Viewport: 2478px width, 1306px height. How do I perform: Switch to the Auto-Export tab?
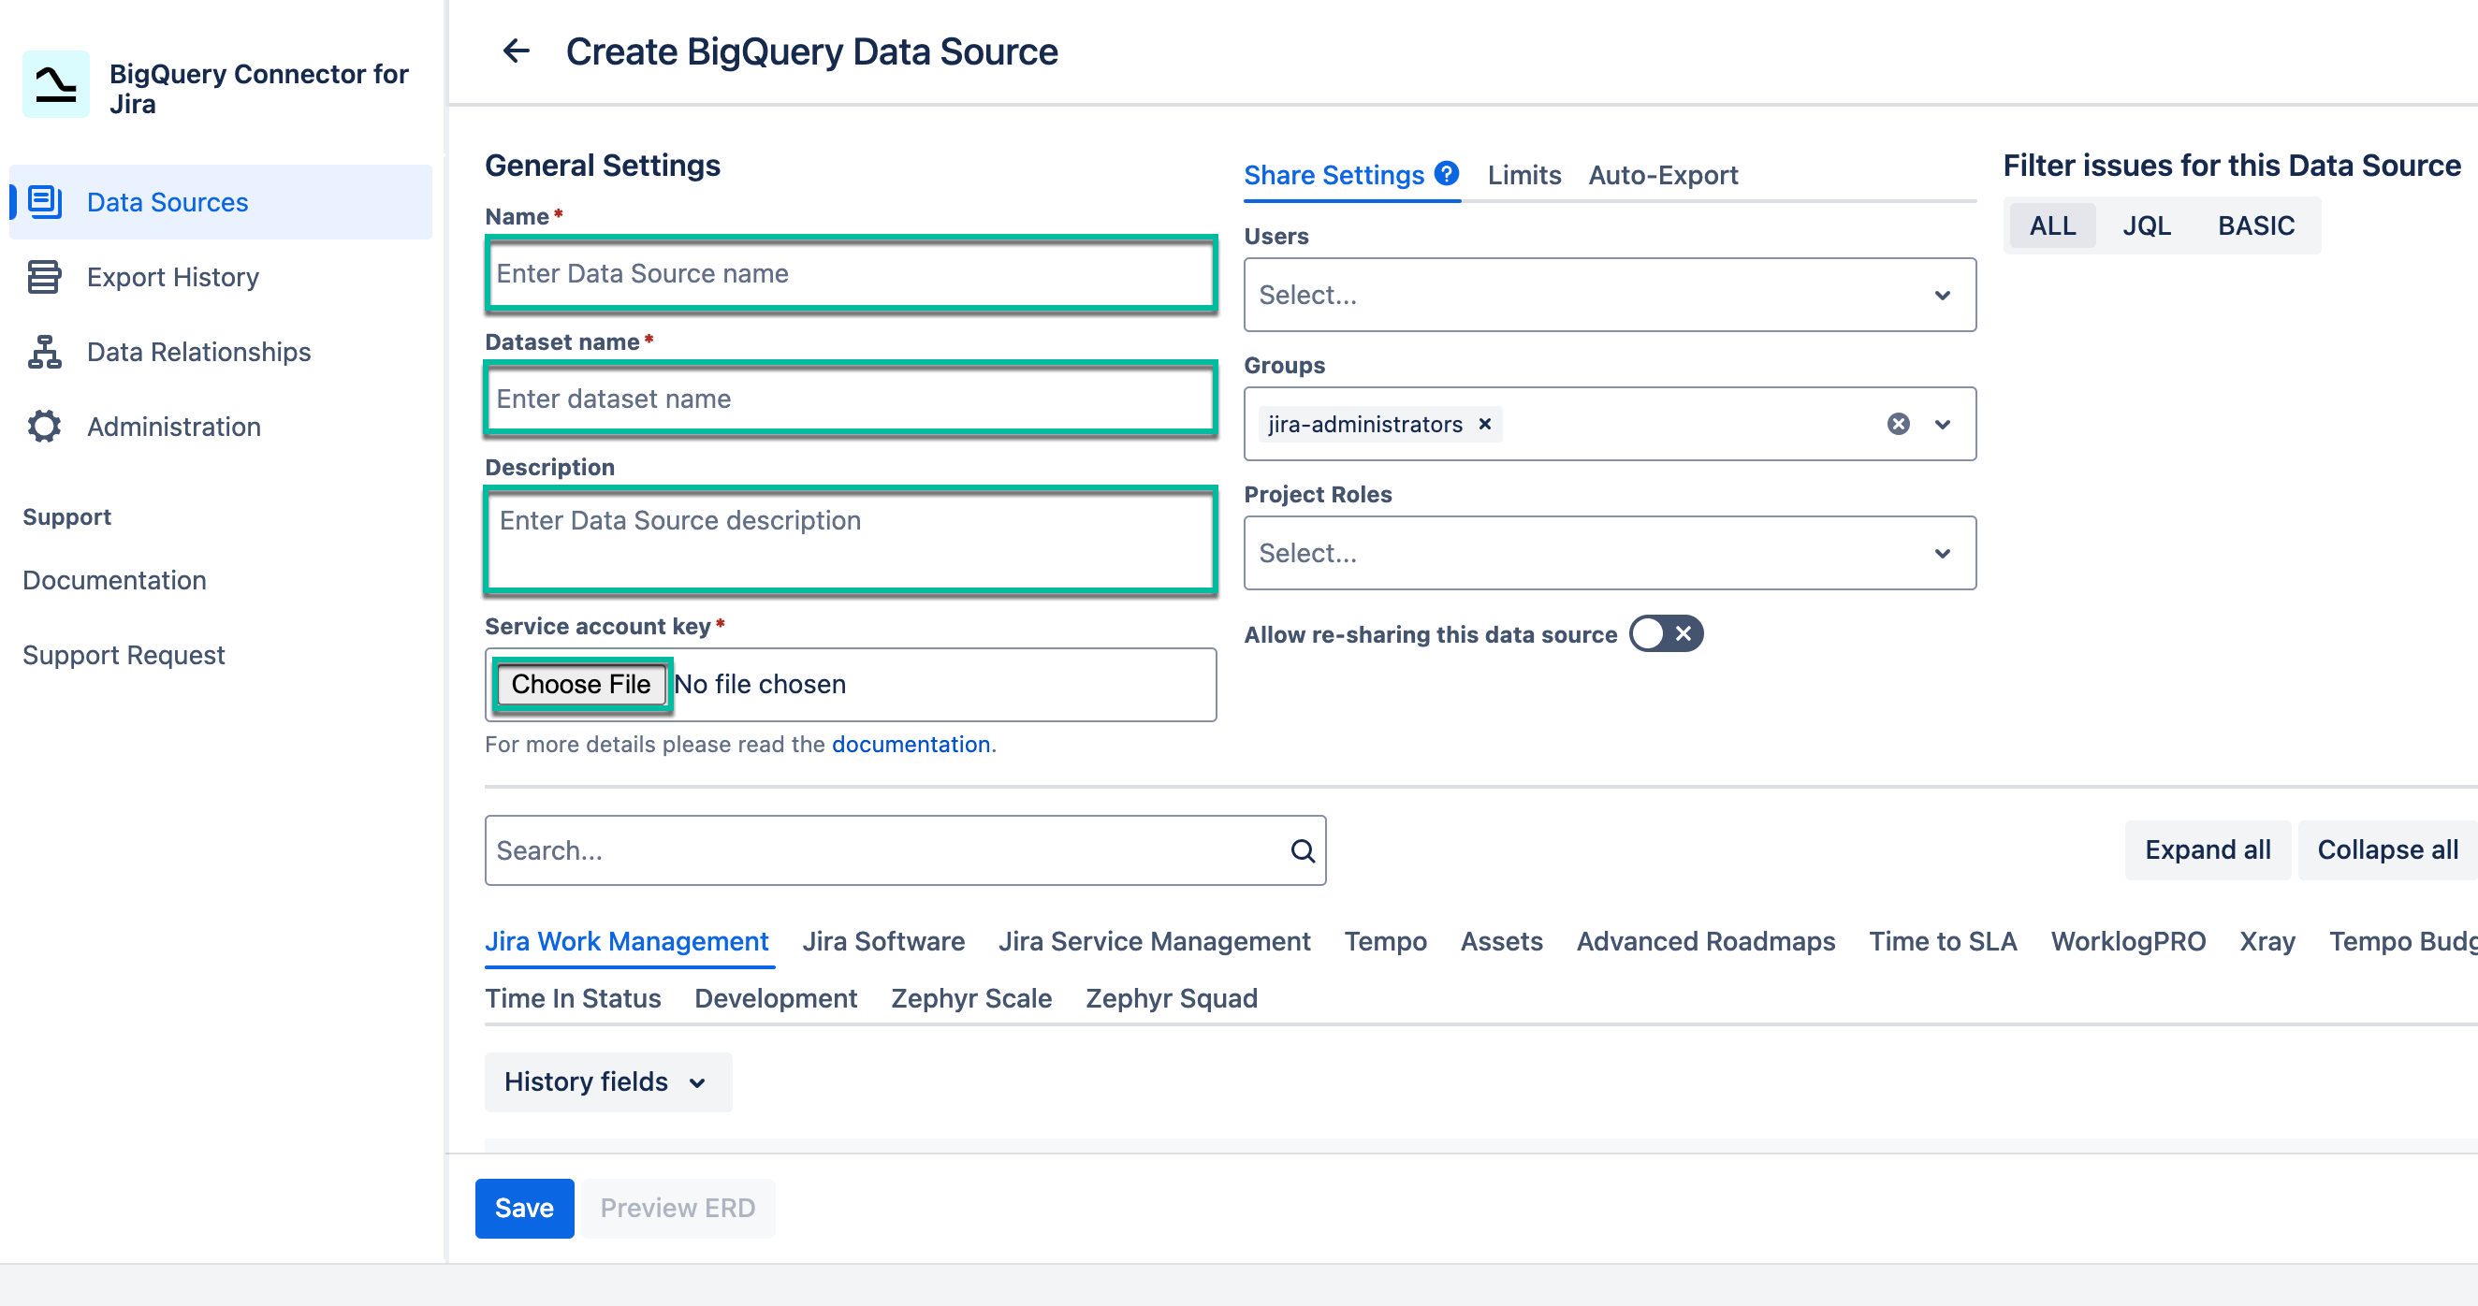click(x=1662, y=175)
